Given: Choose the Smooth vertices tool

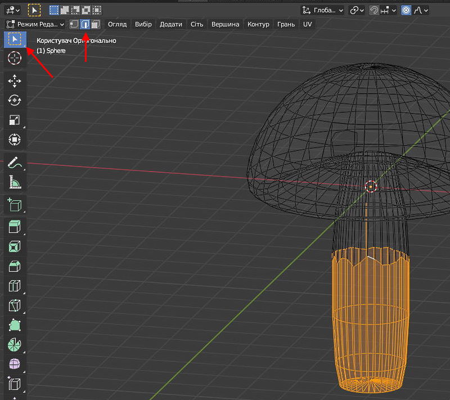Looking at the screenshot, I should click(15, 364).
